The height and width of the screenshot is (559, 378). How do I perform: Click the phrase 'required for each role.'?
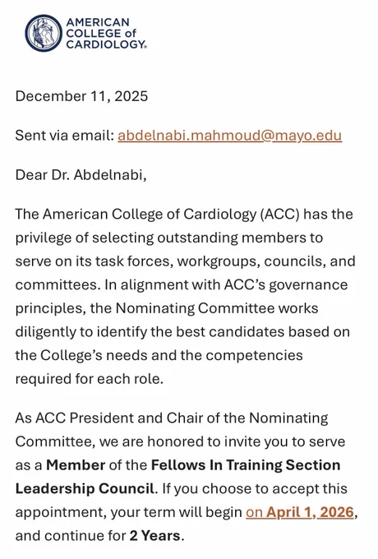coord(90,379)
